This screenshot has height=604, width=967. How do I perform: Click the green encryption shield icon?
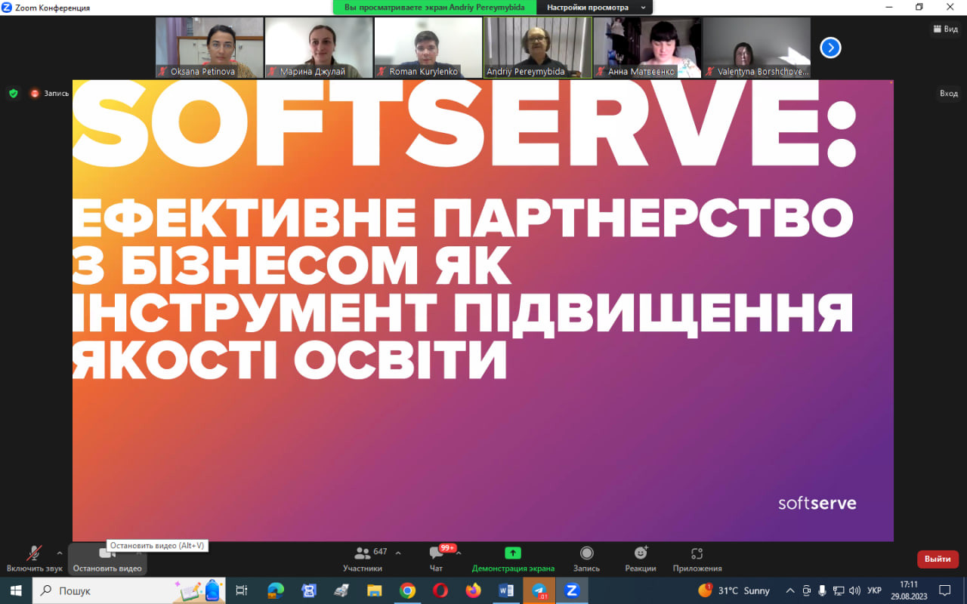click(x=13, y=94)
